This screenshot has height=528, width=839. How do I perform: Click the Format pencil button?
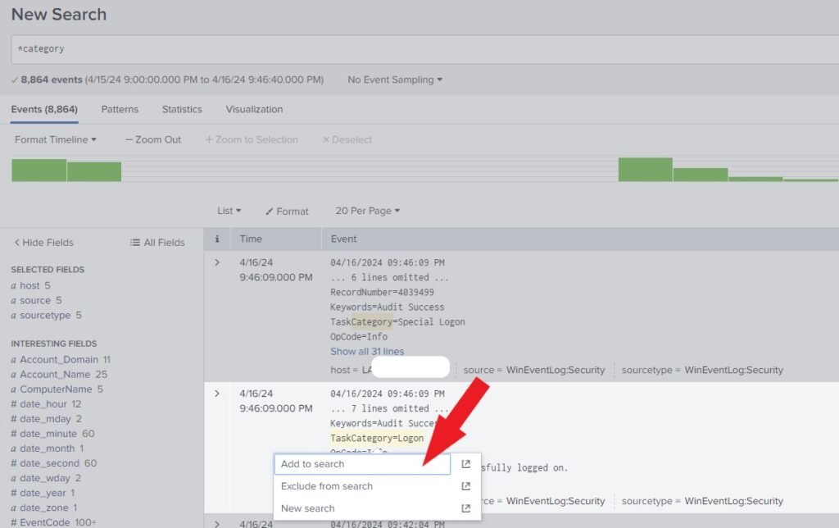click(287, 212)
